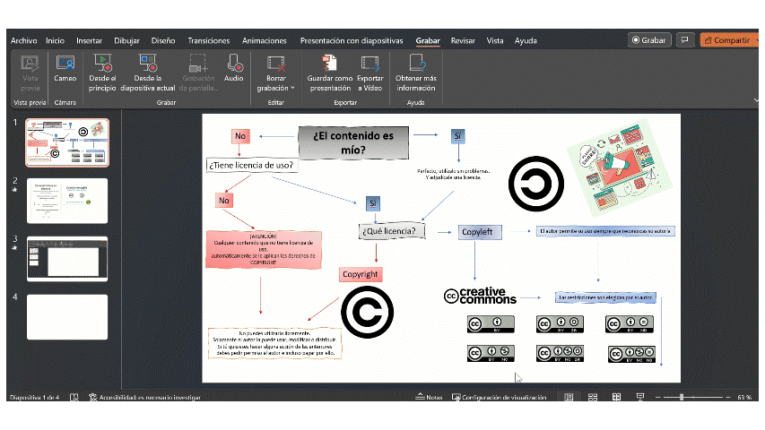Select the copyleft reversed-C symbol

tap(536, 184)
